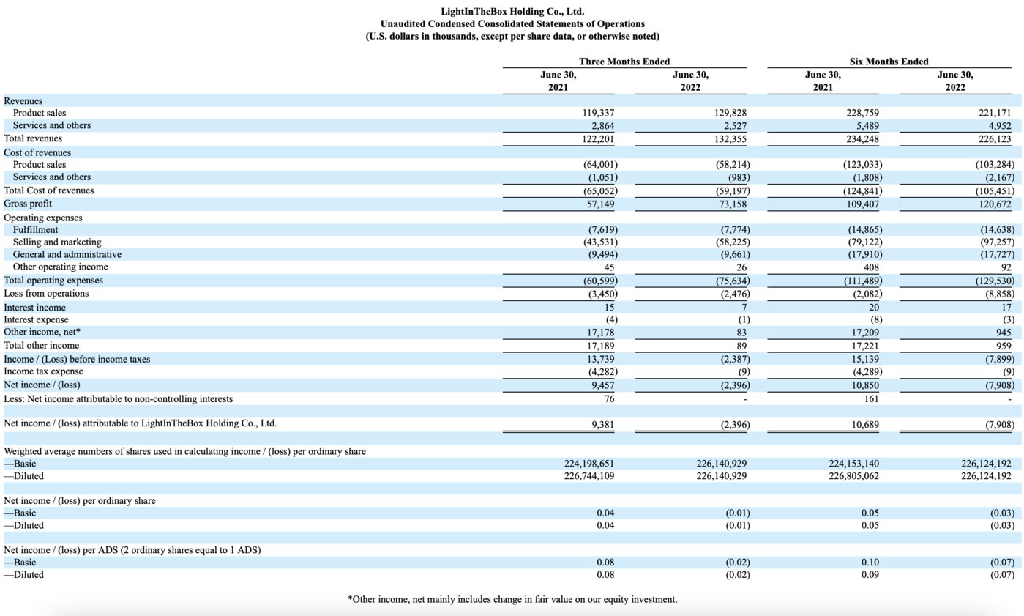Click Diluted weighted shares 226,805,062
Image resolution: width=1024 pixels, height=616 pixels.
pos(853,476)
